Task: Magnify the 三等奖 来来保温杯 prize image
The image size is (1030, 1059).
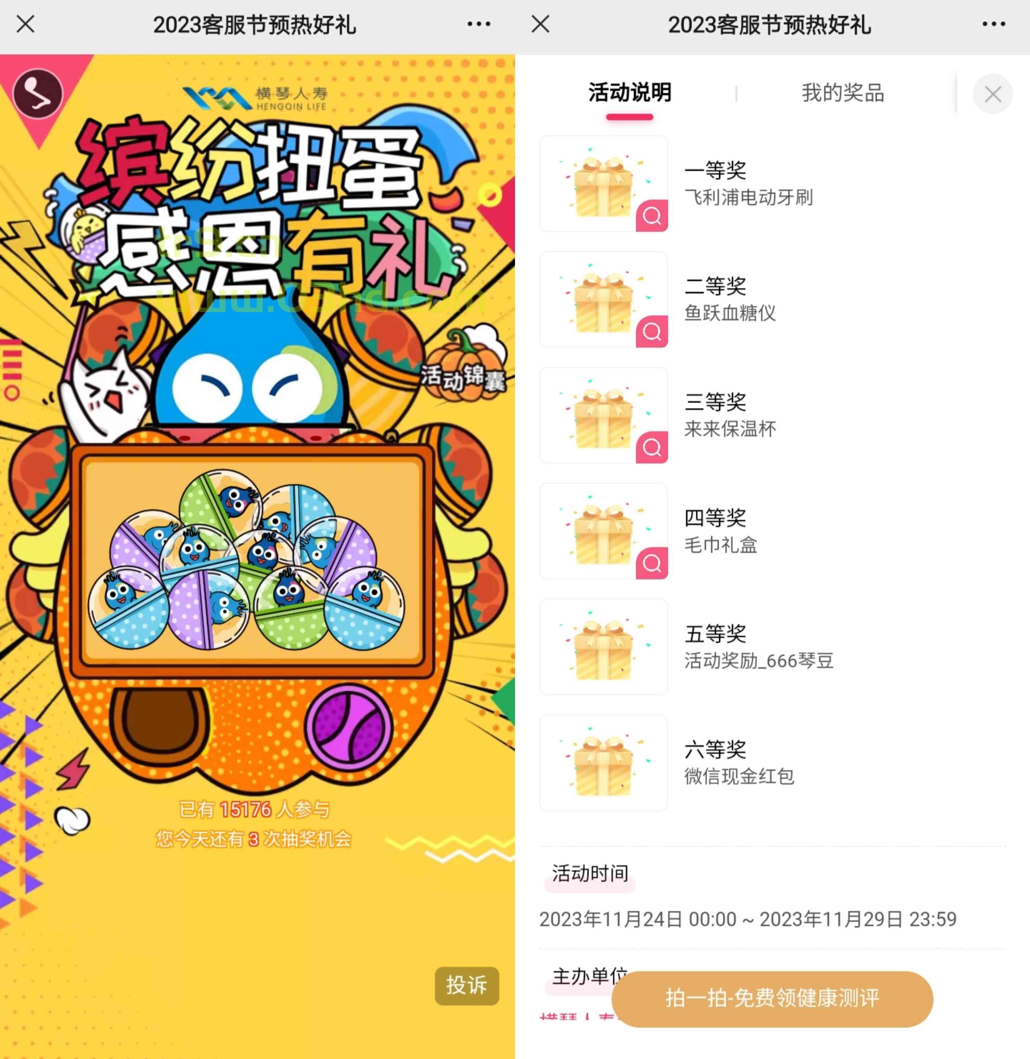Action: tap(652, 447)
